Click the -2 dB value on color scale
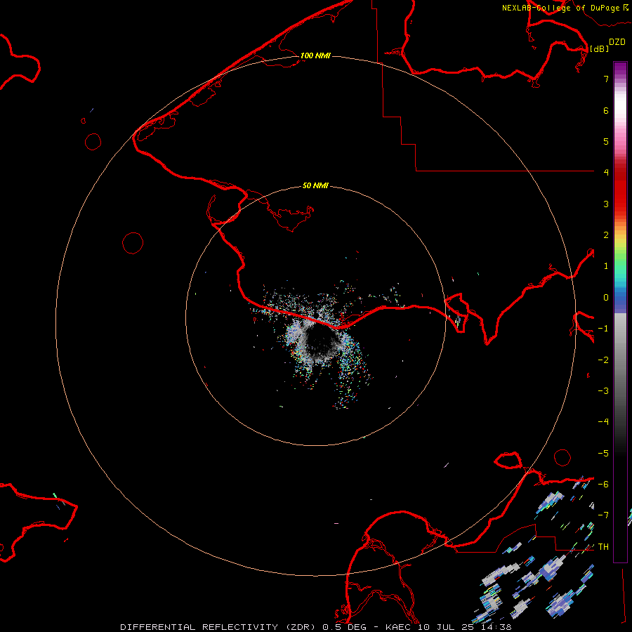 (x=603, y=360)
